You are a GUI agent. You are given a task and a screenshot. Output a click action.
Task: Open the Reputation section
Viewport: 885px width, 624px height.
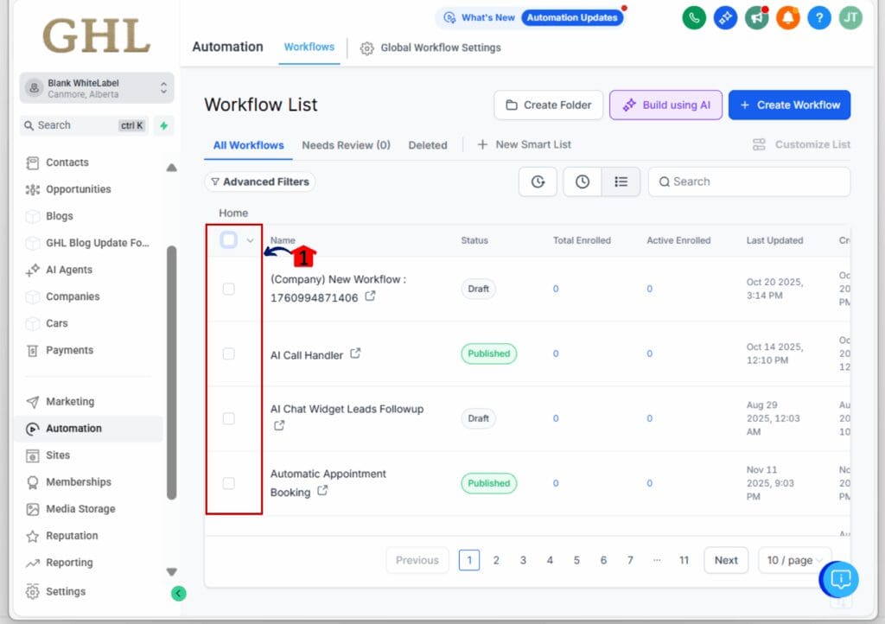coord(73,536)
